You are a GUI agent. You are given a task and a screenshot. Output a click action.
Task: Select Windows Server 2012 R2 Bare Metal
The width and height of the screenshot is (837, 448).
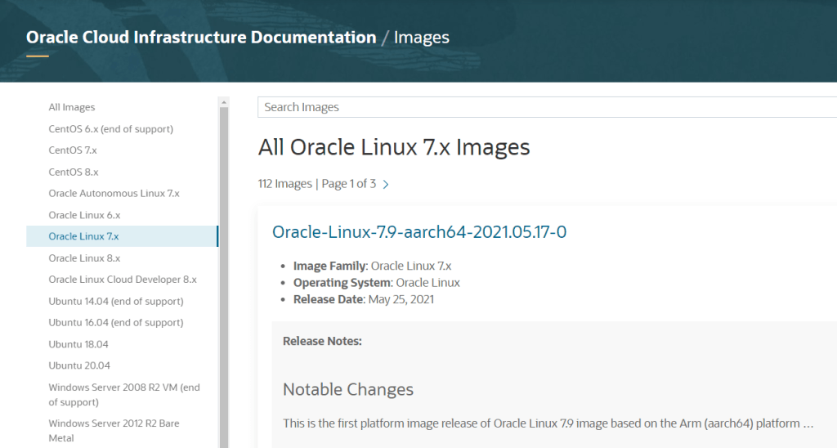coord(114,430)
